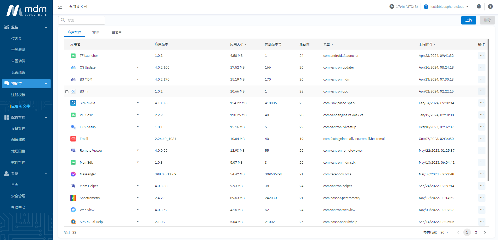Image resolution: width=498 pixels, height=240 pixels.
Task: Switch to the 白名单 tab
Action: click(117, 33)
